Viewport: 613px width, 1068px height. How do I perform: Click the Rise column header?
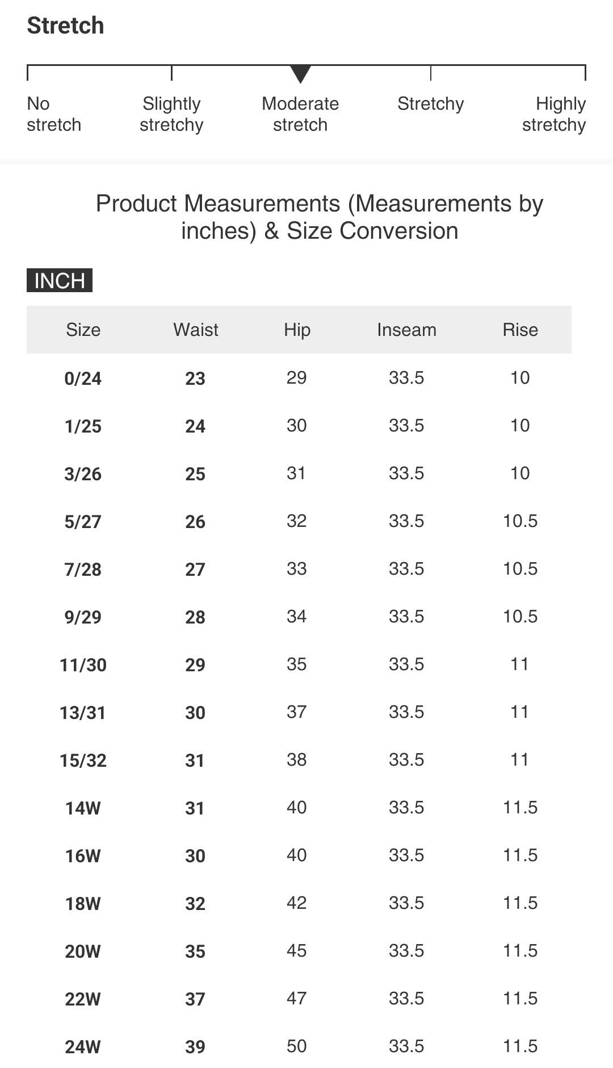click(520, 330)
